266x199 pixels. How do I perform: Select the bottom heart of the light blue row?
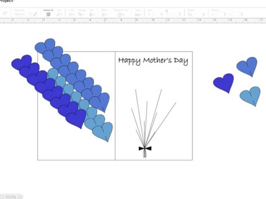[x=103, y=132]
